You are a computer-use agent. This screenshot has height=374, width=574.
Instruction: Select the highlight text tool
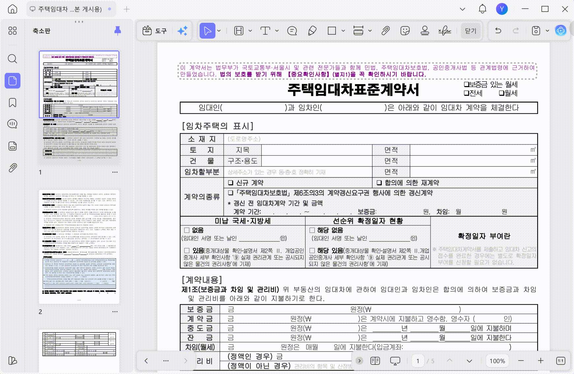(x=239, y=31)
